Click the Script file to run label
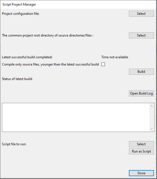157x179 pixels. click(14, 144)
